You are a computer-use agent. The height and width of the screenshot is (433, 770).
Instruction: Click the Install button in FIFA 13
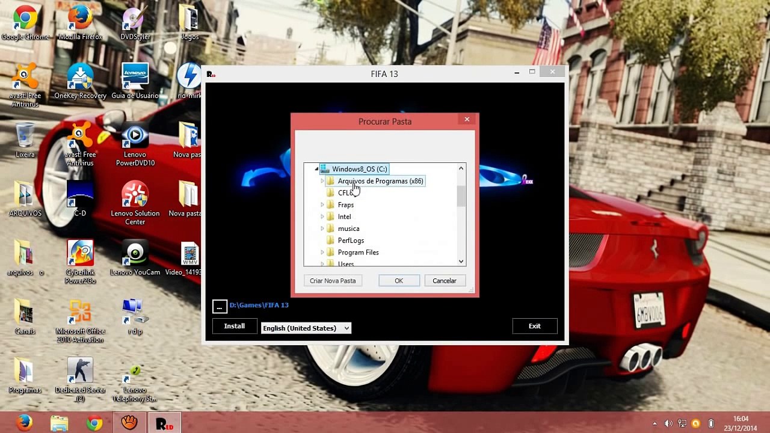[x=235, y=326]
